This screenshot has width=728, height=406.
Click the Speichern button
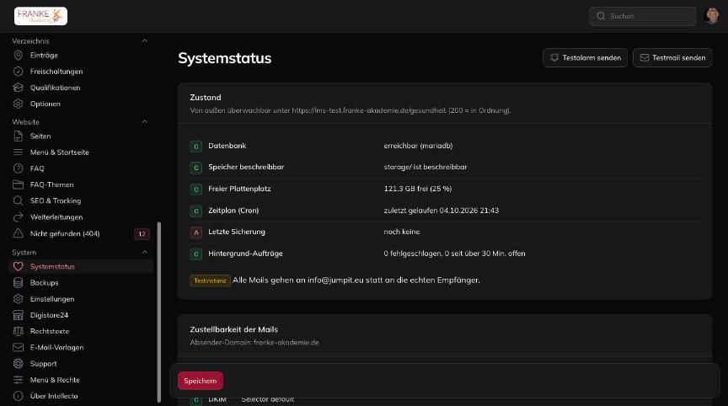(x=200, y=381)
